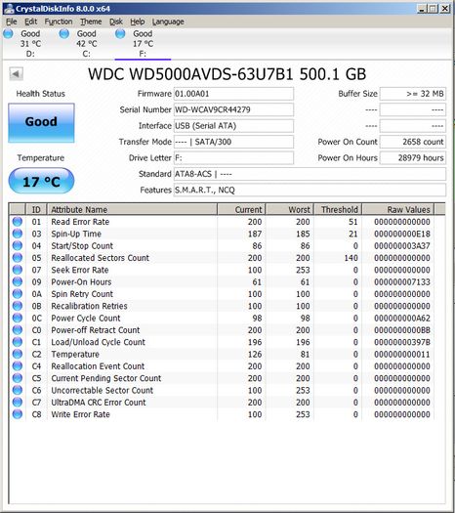The image size is (455, 513).
Task: Open the Function menu
Action: (x=59, y=21)
